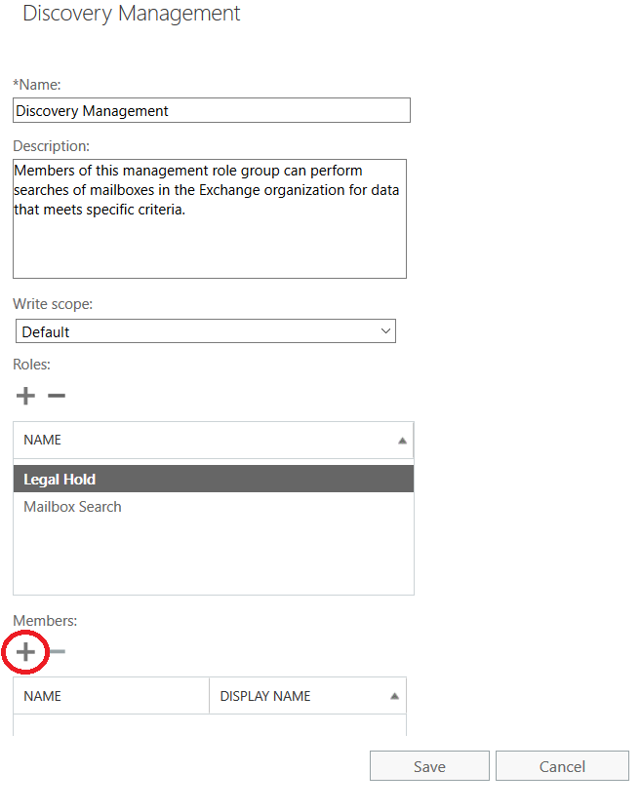Image resolution: width=641 pixels, height=811 pixels.
Task: Click the Discovery Management page heading
Action: 131,14
